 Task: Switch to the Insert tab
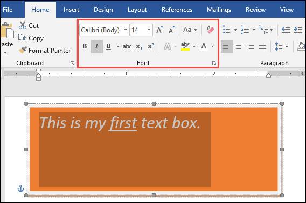click(x=71, y=10)
